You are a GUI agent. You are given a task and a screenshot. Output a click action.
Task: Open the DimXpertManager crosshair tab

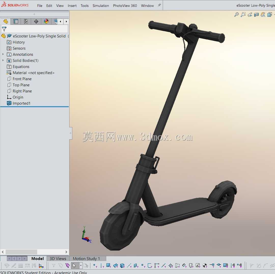pos(36,21)
